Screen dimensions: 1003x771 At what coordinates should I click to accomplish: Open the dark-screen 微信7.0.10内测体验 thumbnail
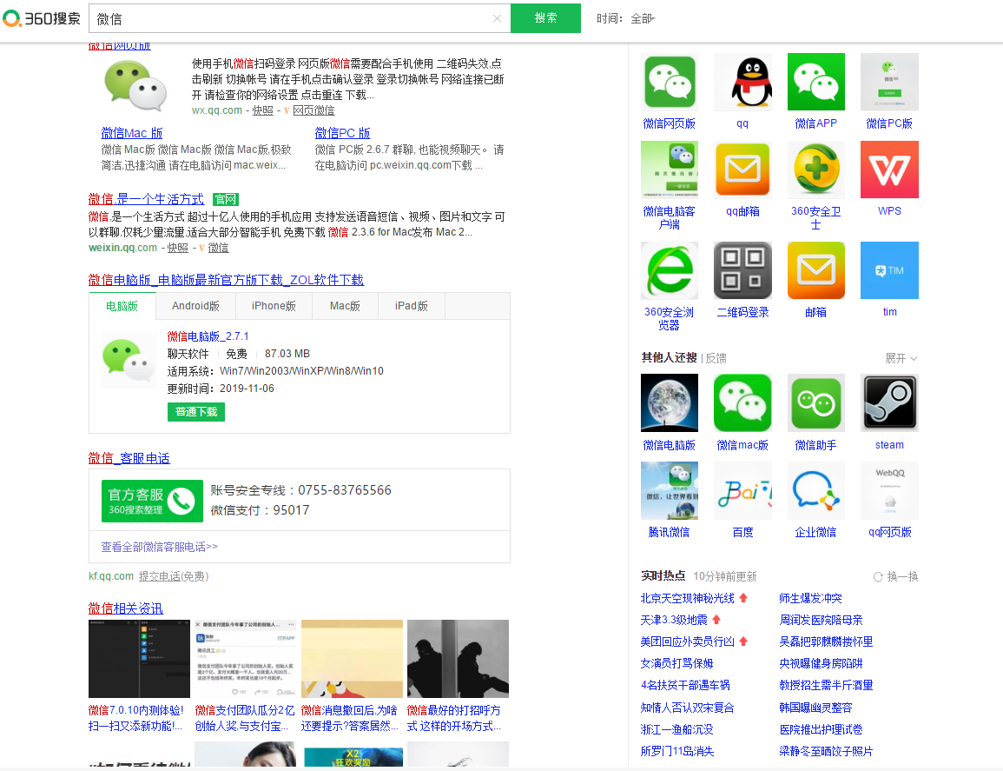pyautogui.click(x=139, y=658)
